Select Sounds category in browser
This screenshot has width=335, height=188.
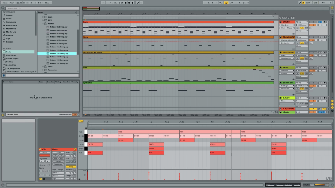[9, 15]
